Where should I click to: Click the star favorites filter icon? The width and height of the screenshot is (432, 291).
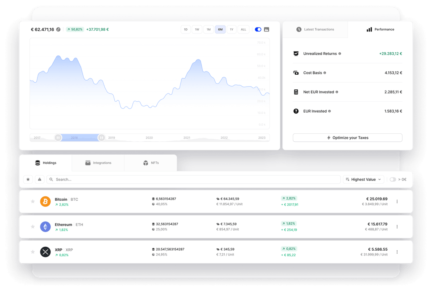[28, 179]
